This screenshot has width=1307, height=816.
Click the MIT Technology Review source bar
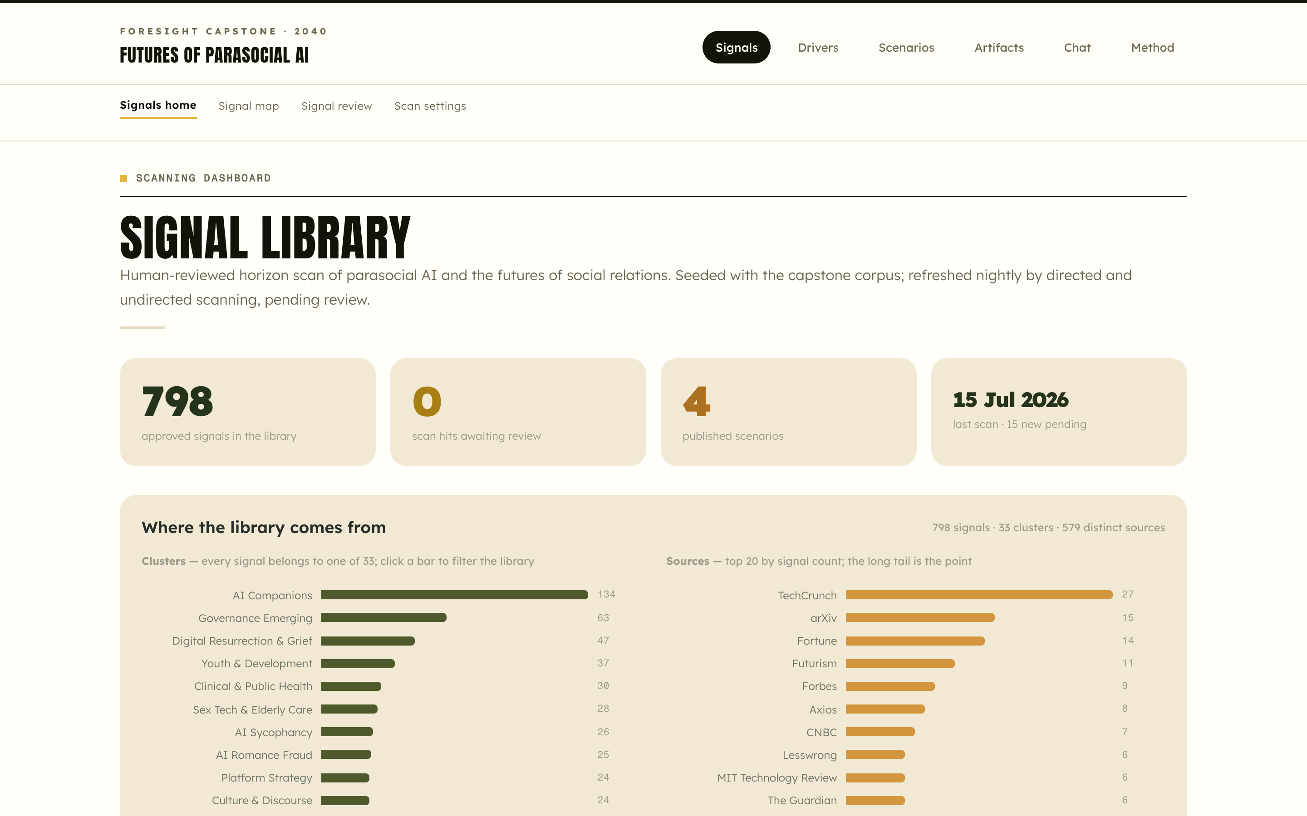875,777
